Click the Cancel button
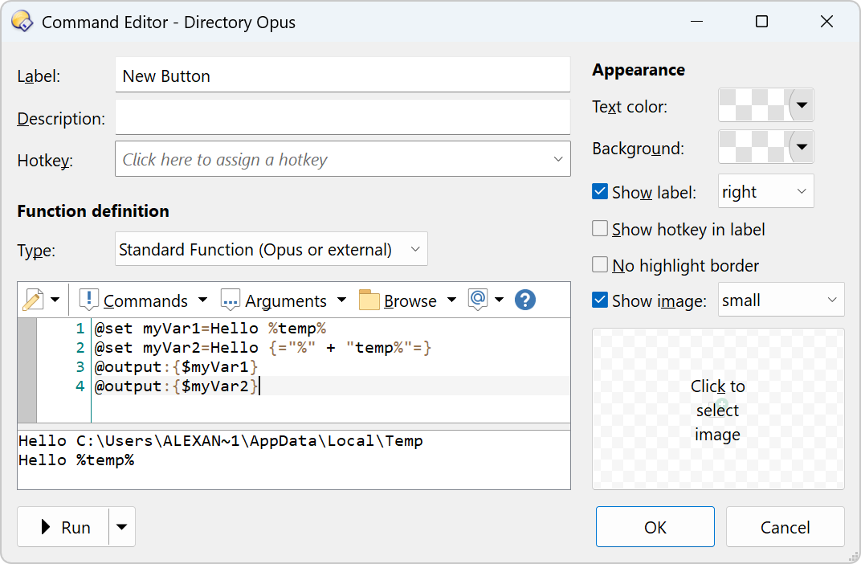Screen dimensions: 861x564 point(786,527)
